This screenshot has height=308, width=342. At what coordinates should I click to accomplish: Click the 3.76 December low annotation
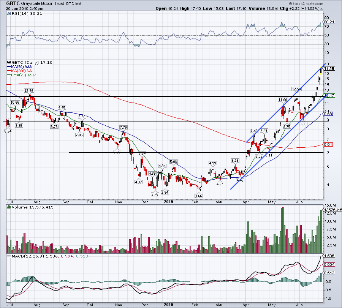coord(155,194)
